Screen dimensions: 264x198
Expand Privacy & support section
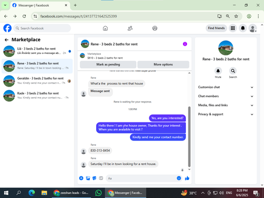226,114
